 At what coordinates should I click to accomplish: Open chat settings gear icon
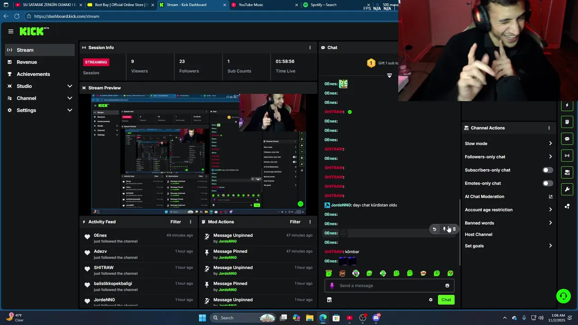point(431,300)
